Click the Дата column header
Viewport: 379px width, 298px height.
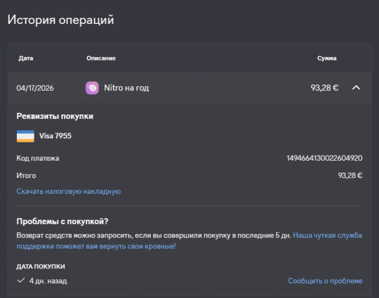(x=26, y=58)
